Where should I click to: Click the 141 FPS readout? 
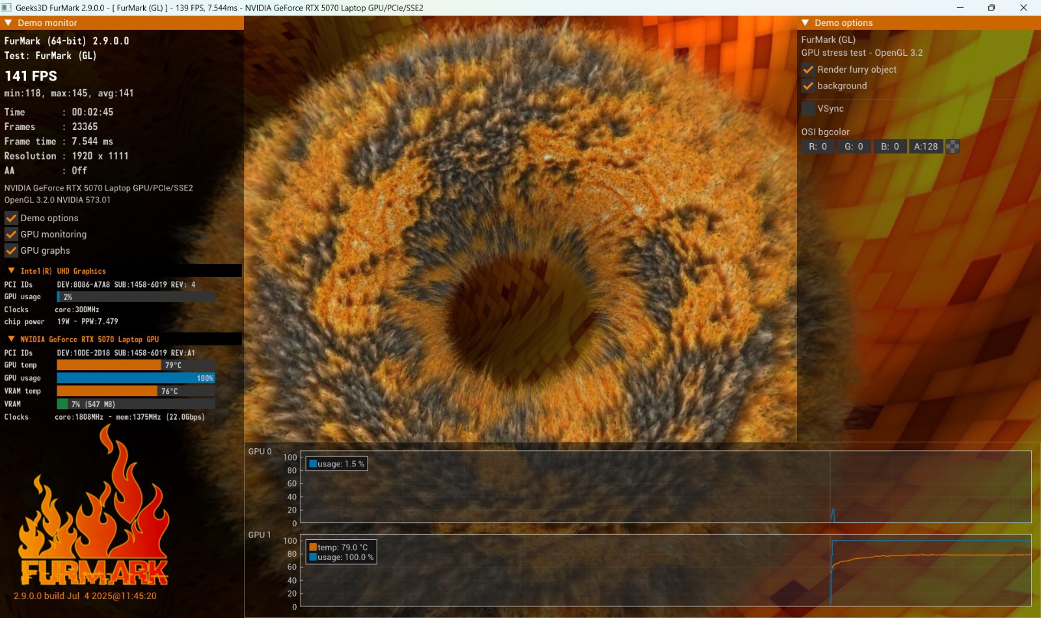[x=31, y=76]
